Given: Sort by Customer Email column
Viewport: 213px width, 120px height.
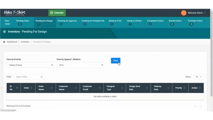Looking at the screenshot, I should click(92, 88).
